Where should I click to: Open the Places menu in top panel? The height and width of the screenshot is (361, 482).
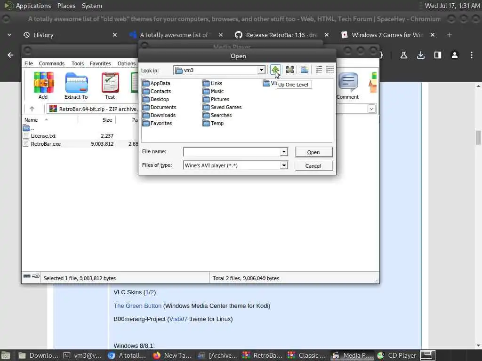coord(66,6)
